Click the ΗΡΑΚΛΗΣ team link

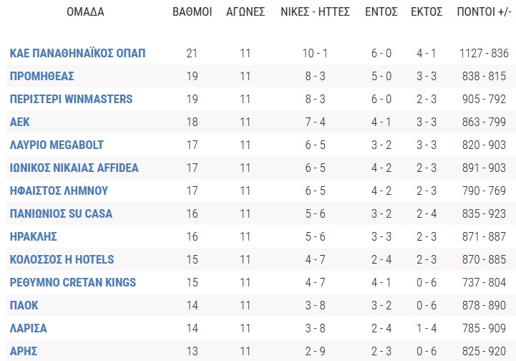[x=33, y=236]
